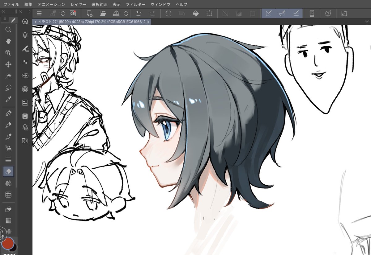Screen dimensions: 371x255
Task: Open the command bar hamburger menu
Action: 39,13
